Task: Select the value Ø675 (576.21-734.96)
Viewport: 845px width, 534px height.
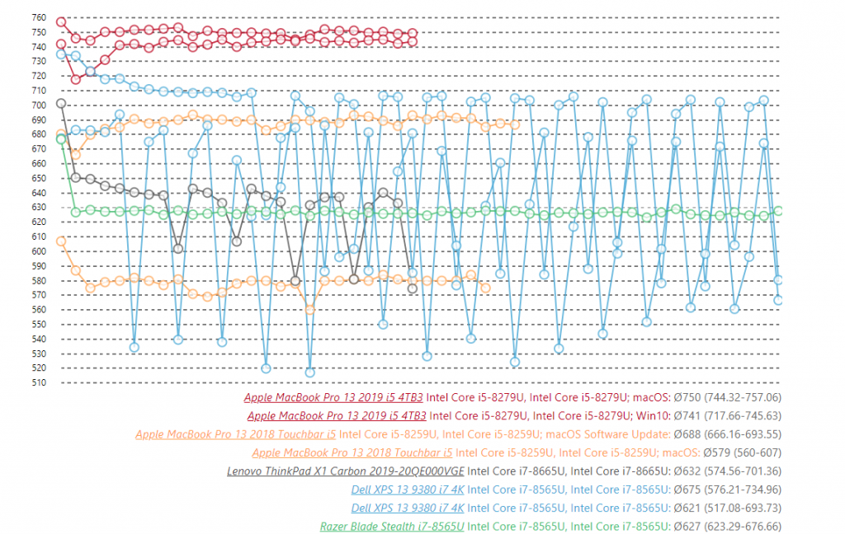Action: click(728, 489)
